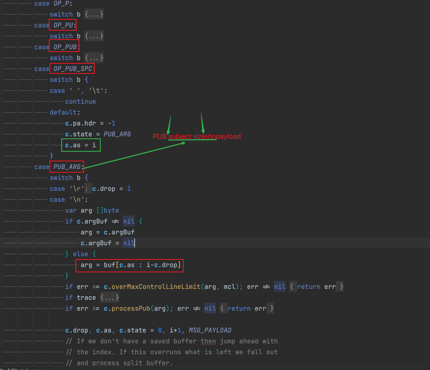The width and height of the screenshot is (430, 370).
Task: Click the 'var arg []byte' declaration
Action: [92, 211]
